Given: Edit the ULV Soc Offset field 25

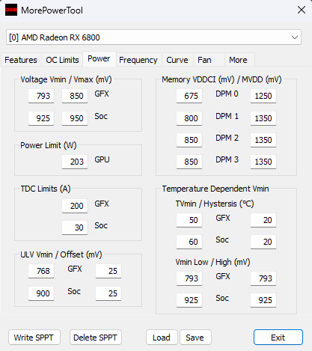Looking at the screenshot, I should 108,293.
